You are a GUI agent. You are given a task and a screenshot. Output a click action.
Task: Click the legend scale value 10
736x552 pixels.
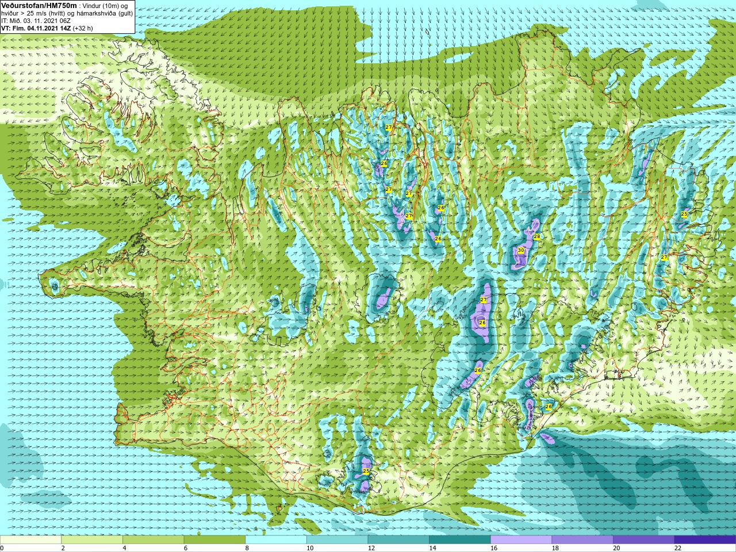(310, 548)
